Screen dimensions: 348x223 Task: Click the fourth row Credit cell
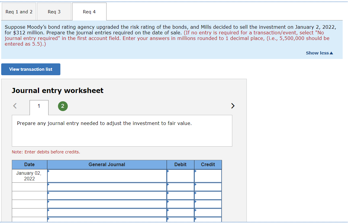tap(208, 204)
